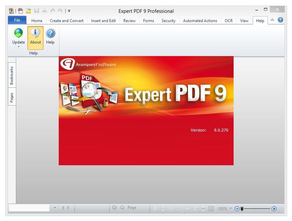This screenshot has height=221, width=292.
Task: Click the Version 9.0.270 text
Action: tap(209, 130)
